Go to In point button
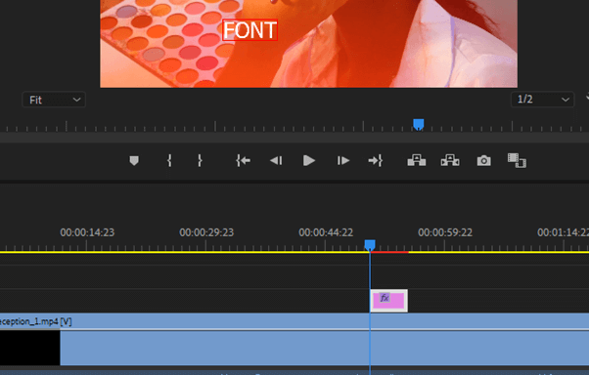Viewport: 589px width, 375px height. (243, 160)
